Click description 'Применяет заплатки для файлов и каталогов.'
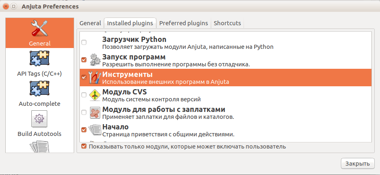Viewport: 380px width, 175px height. [x=168, y=117]
